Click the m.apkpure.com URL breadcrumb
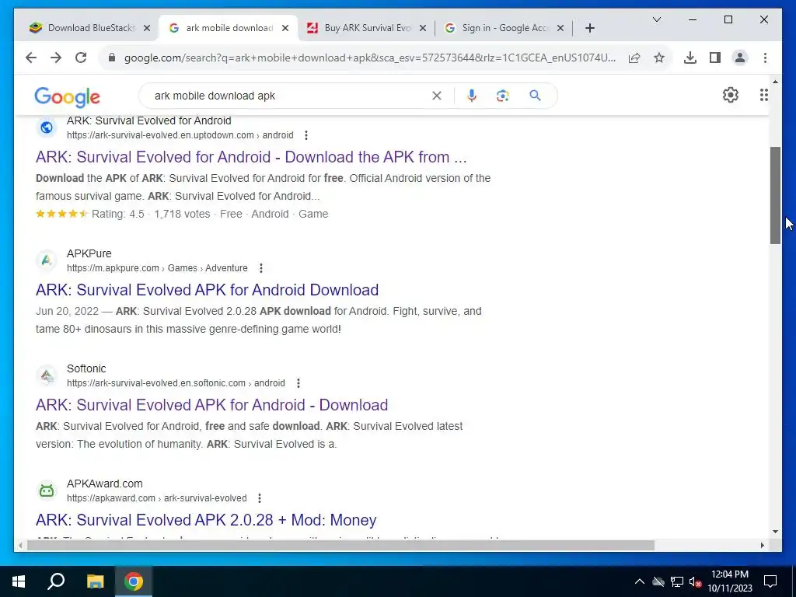The image size is (796, 597). pyautogui.click(x=157, y=268)
